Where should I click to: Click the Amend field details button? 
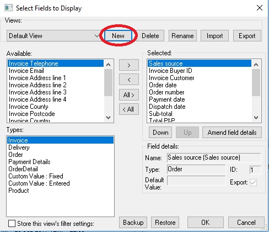coord(232,133)
